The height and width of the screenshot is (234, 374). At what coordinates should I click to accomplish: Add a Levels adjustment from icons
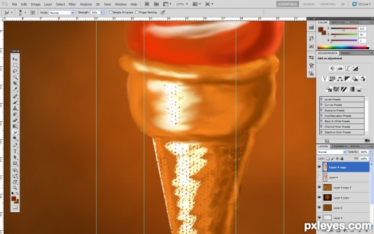pos(340,69)
